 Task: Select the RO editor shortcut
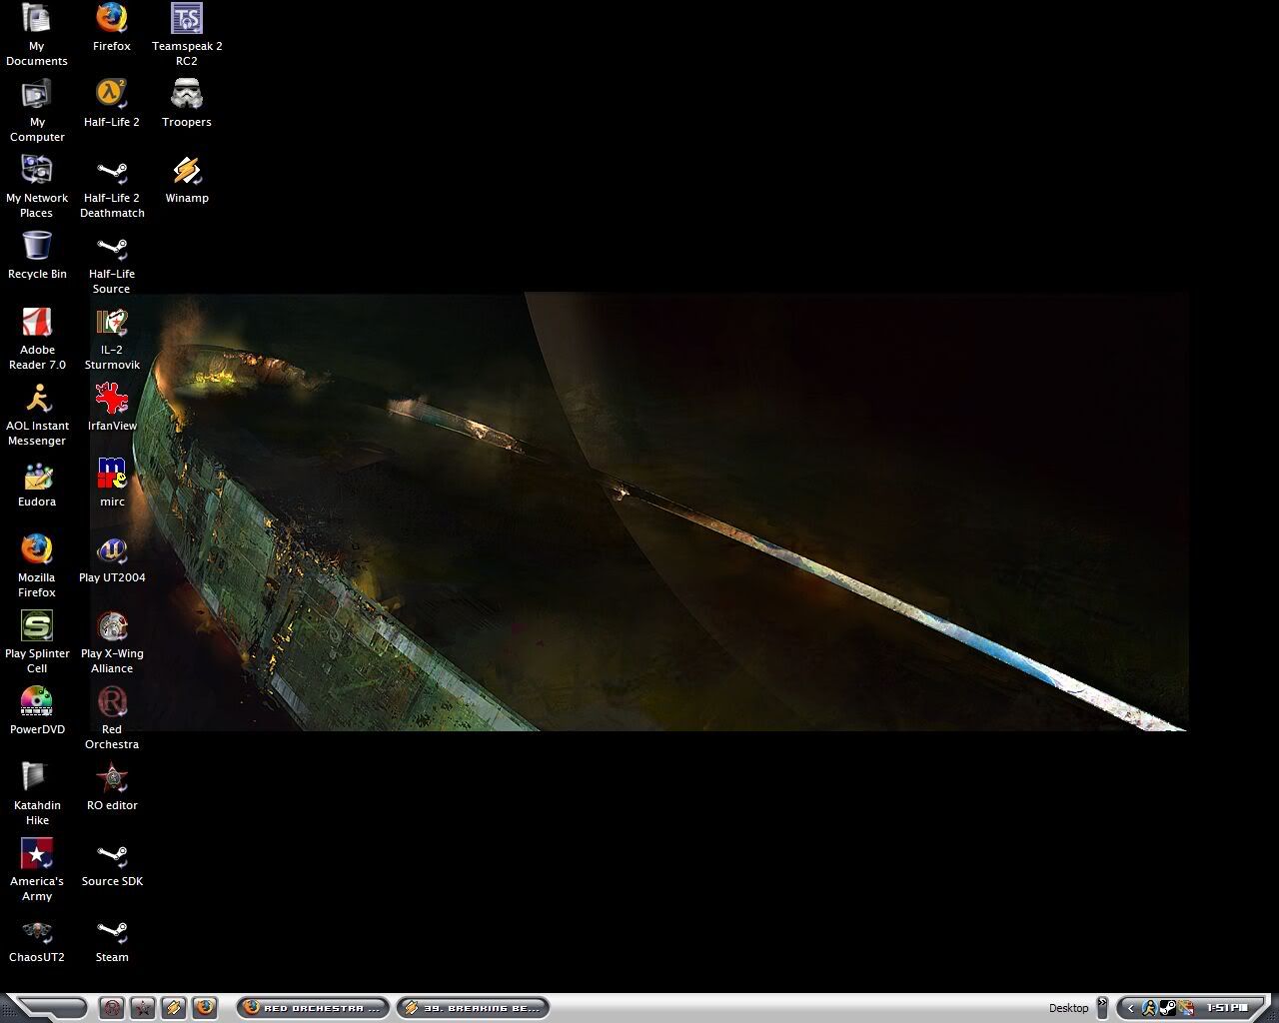(x=112, y=787)
